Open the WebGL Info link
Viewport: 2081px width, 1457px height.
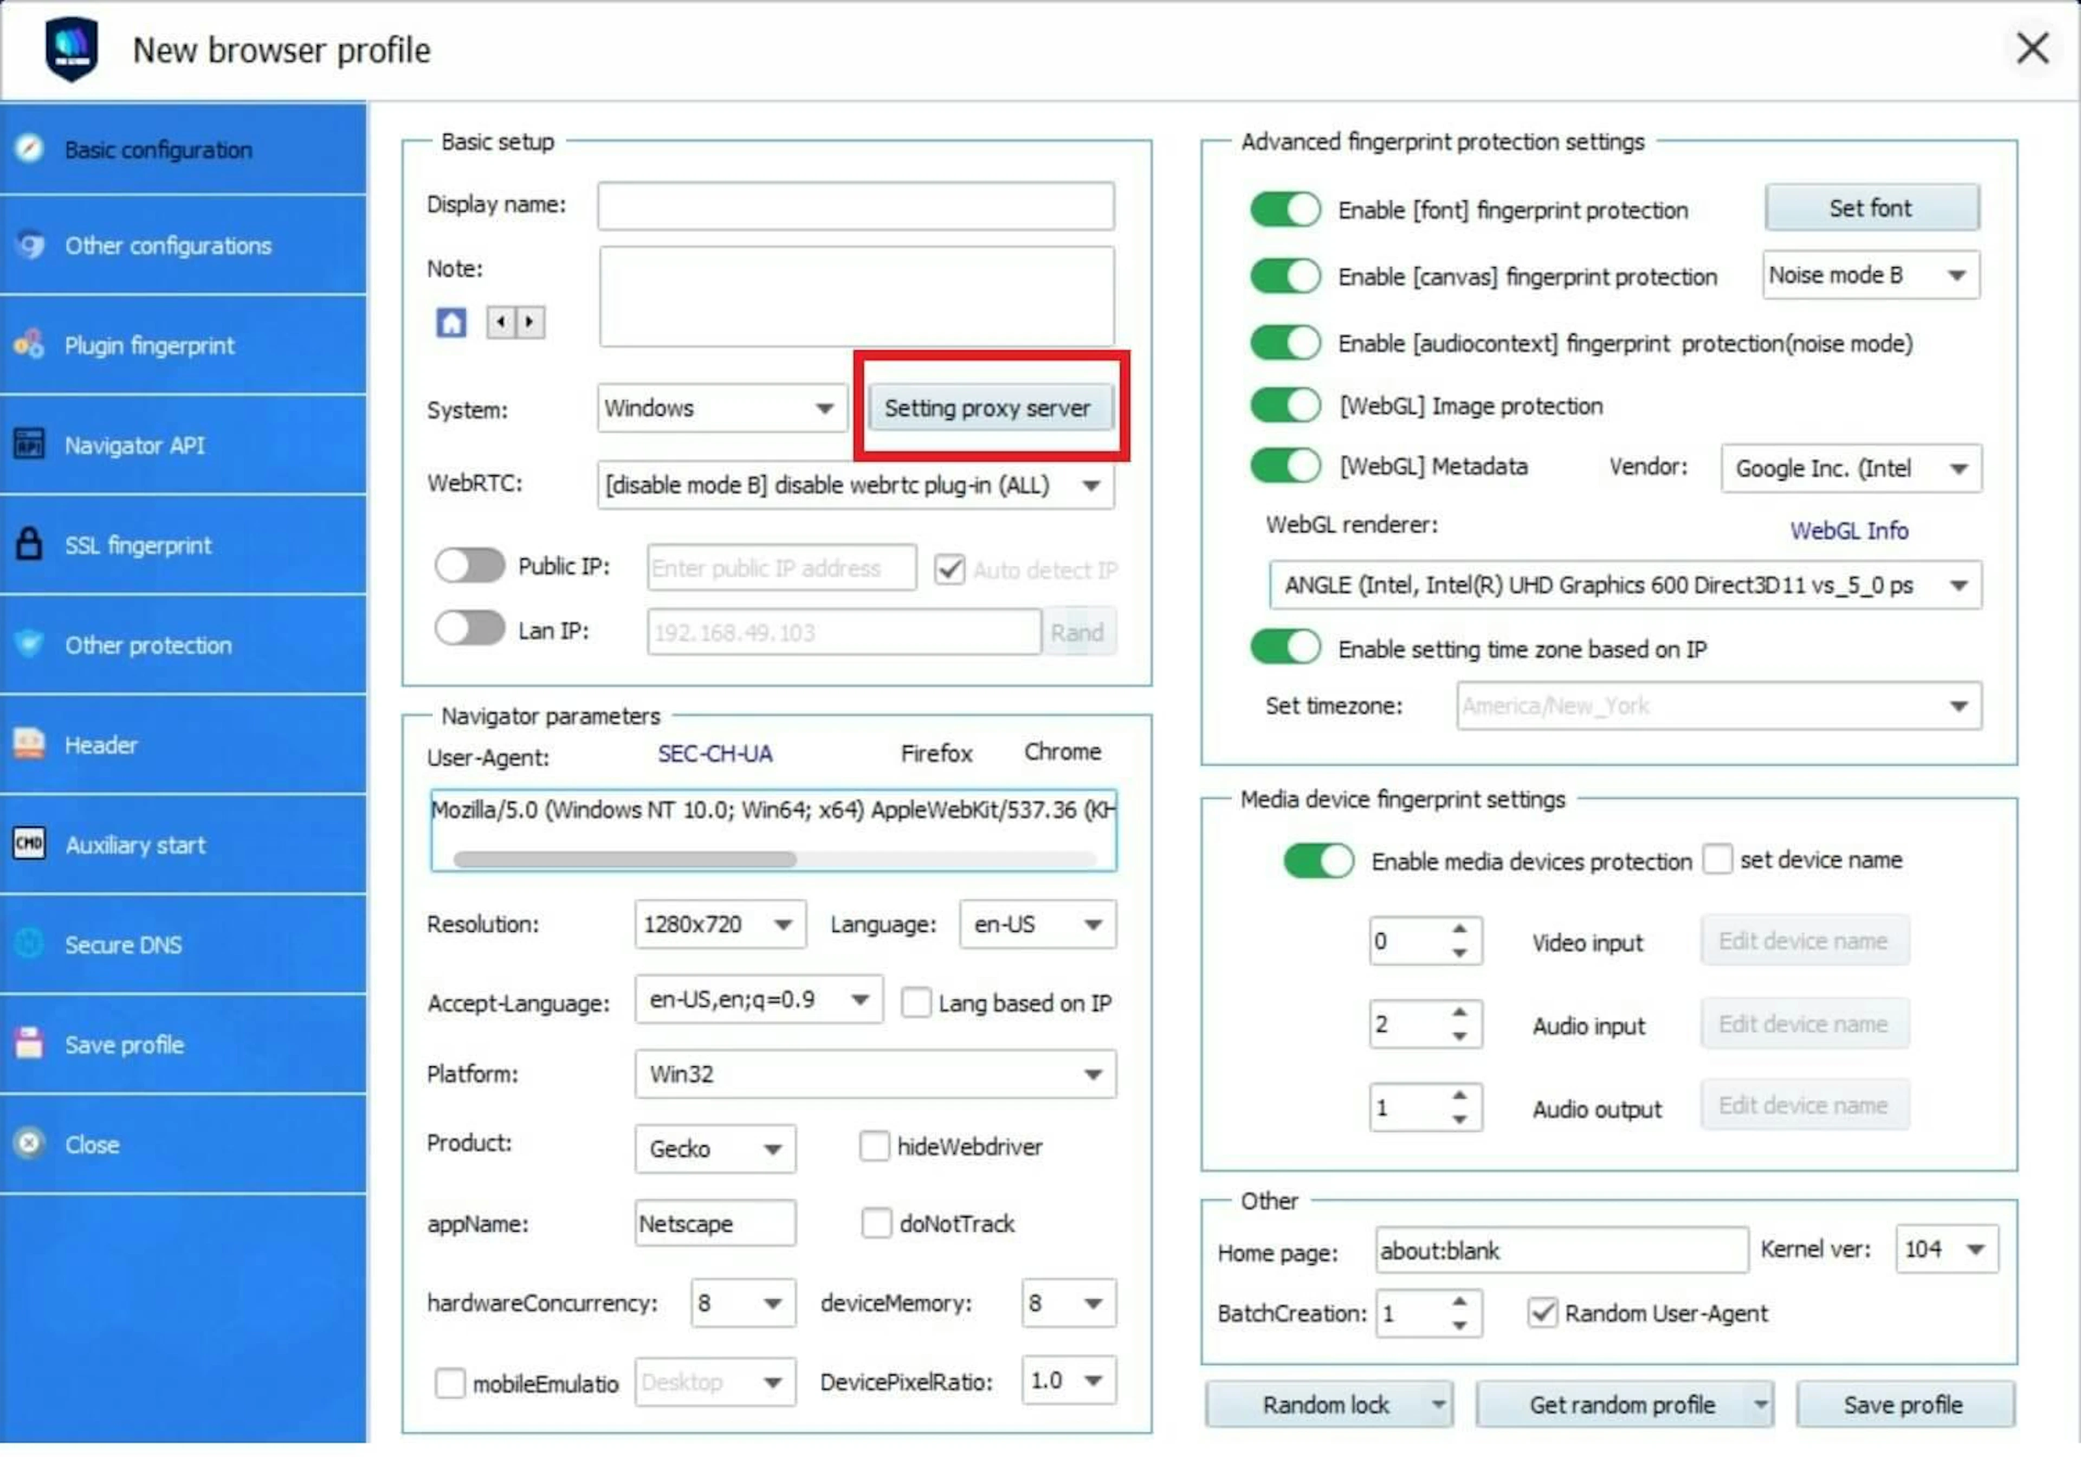click(1849, 531)
